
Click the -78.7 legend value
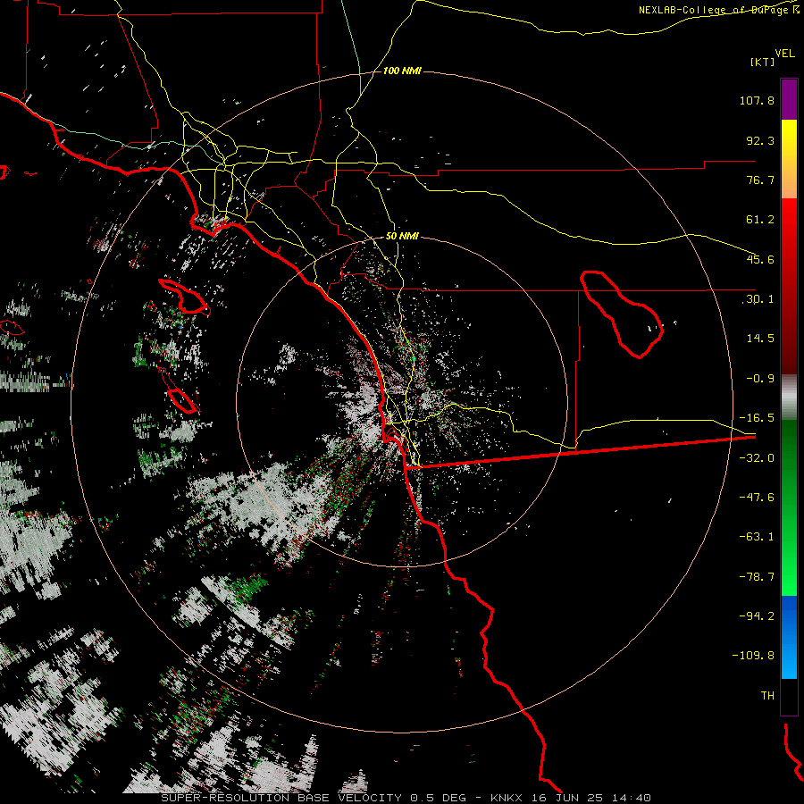coord(757,577)
